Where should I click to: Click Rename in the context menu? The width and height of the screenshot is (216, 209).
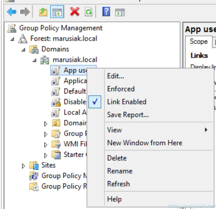click(x=120, y=171)
